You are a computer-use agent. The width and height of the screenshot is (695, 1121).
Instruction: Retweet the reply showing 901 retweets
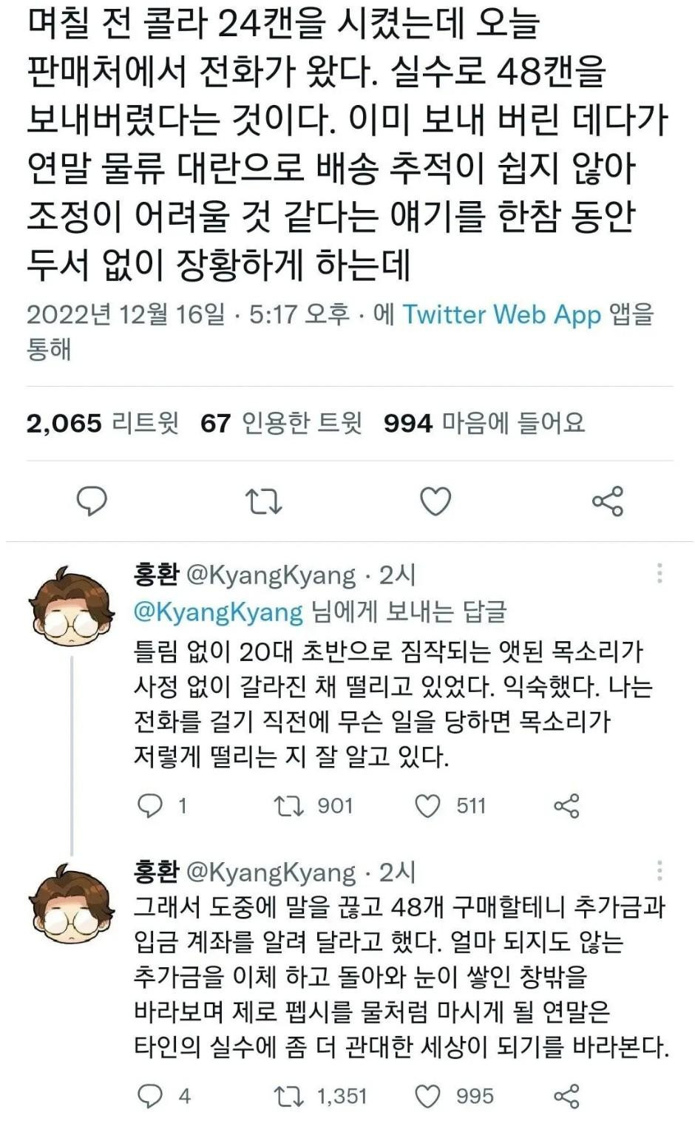tap(289, 805)
